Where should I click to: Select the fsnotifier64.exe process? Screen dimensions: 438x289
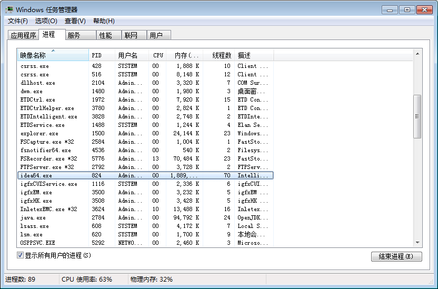click(145, 150)
